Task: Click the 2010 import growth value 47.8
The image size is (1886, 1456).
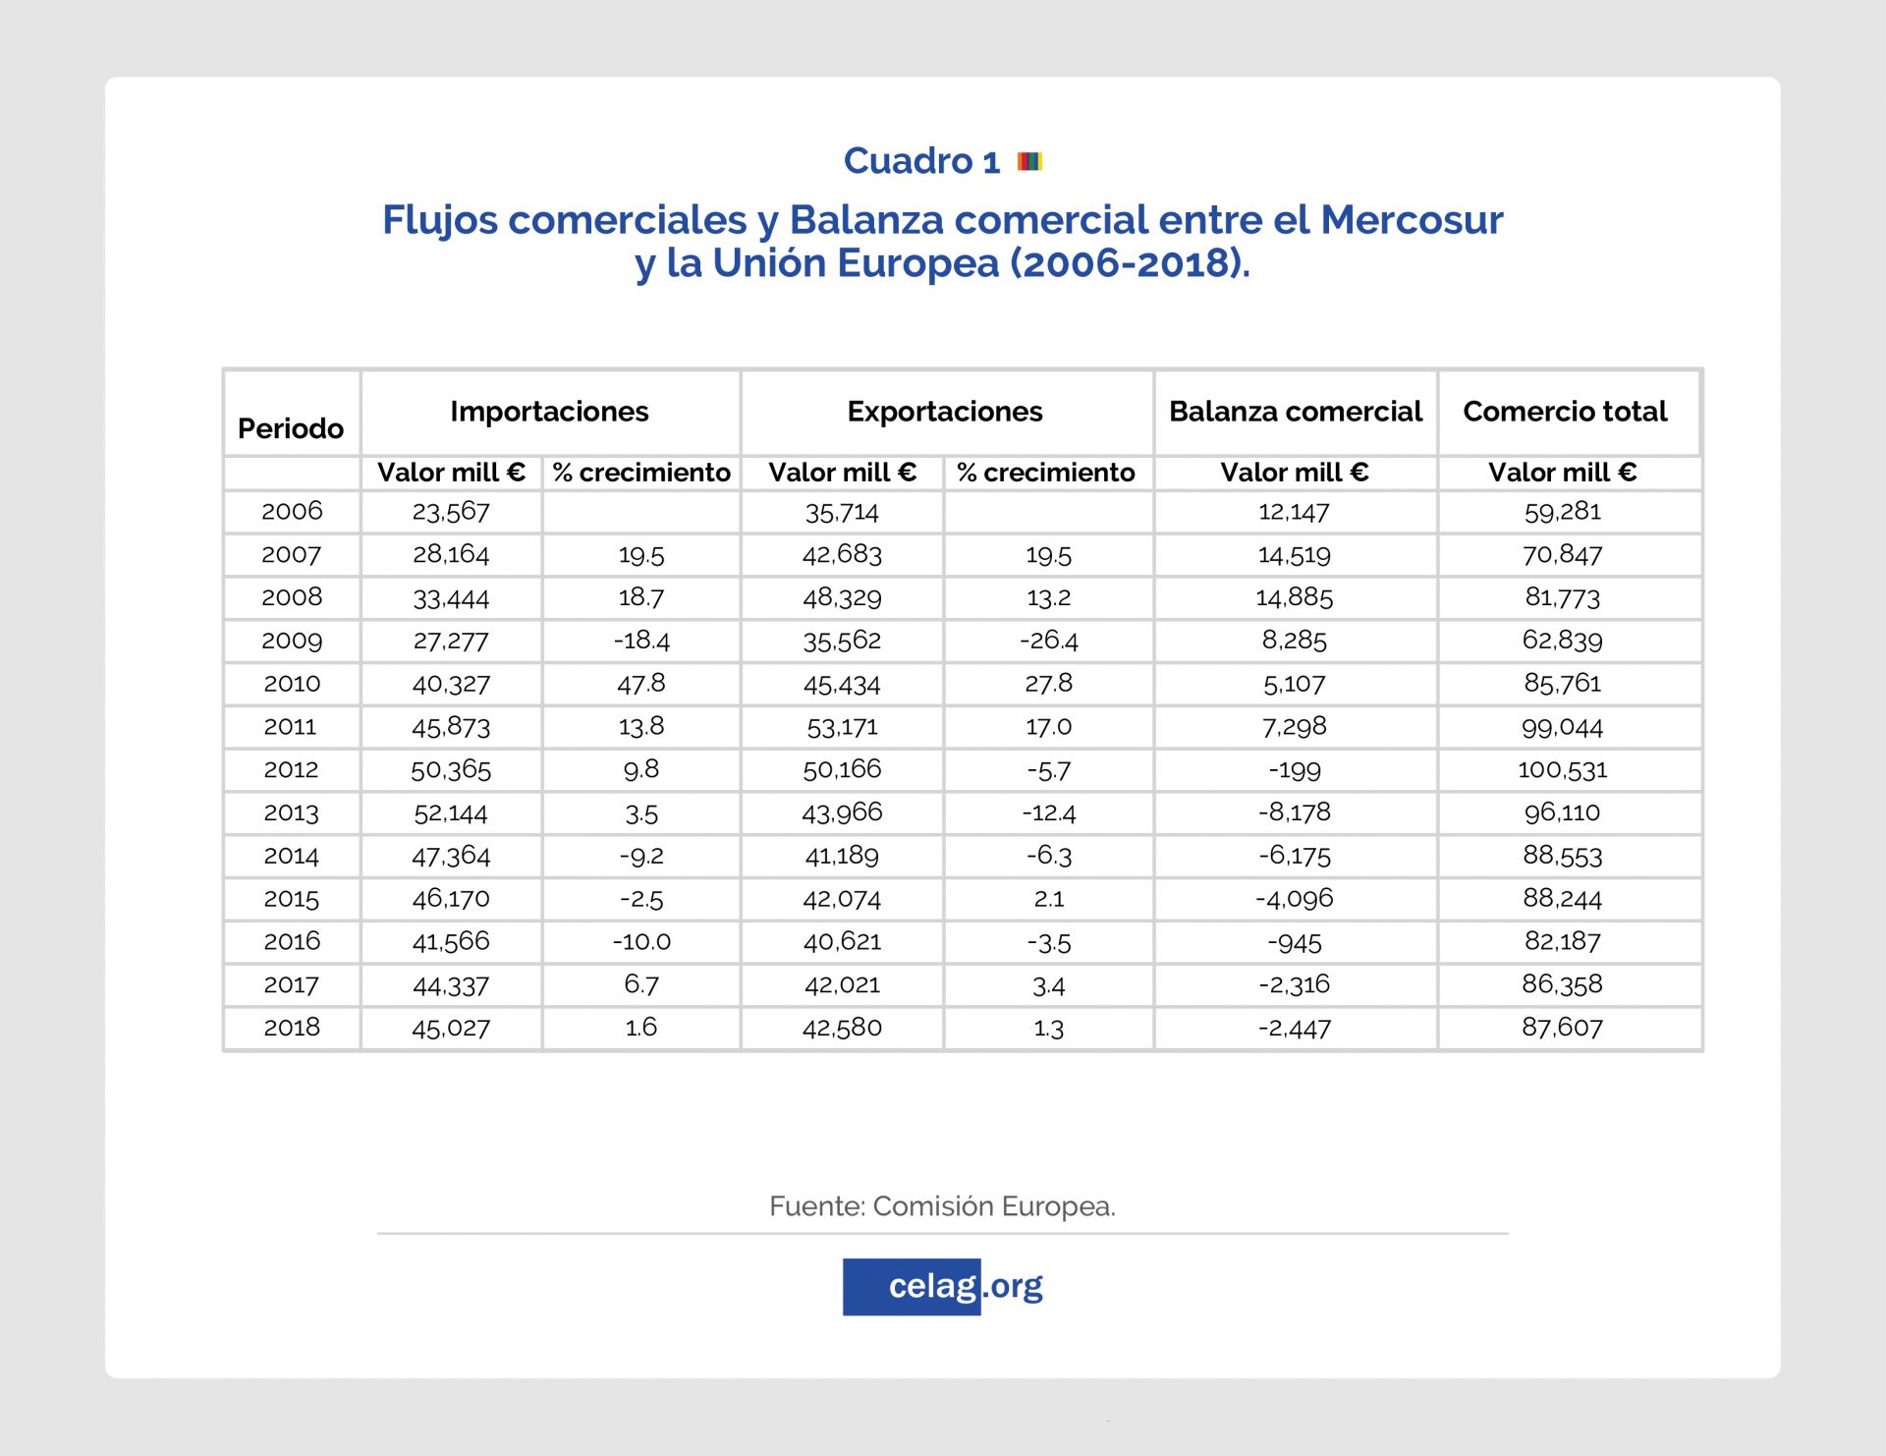Action: point(640,684)
